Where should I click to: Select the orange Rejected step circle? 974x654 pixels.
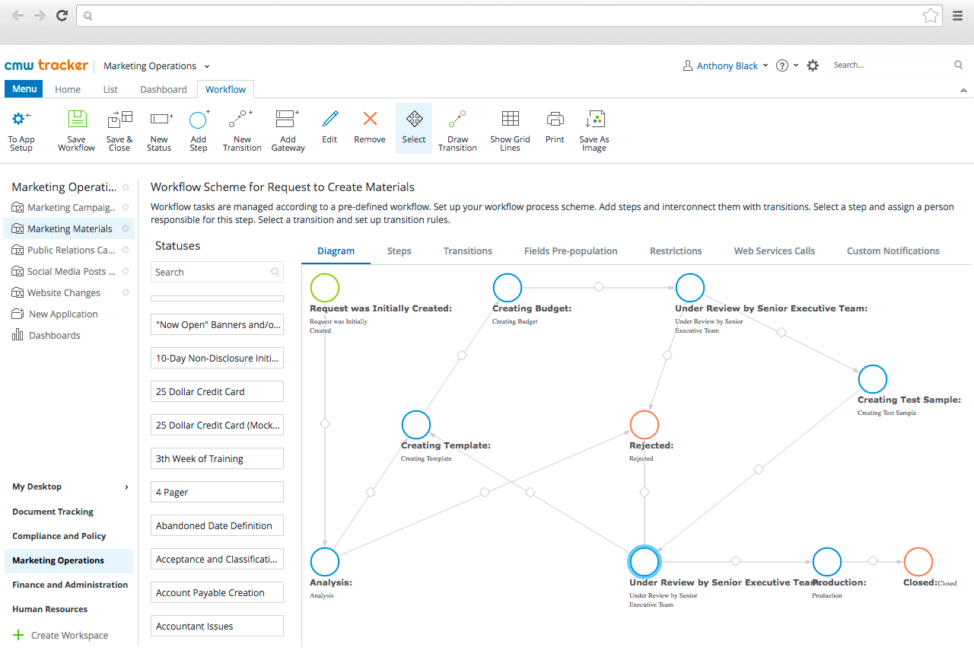[645, 425]
